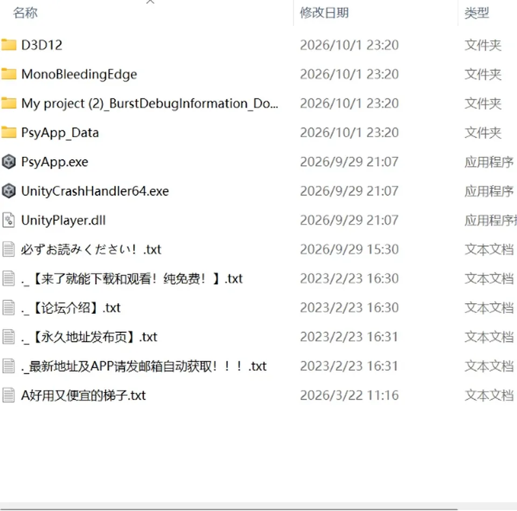Select the A好用又便宜的梯子.txt file name
The height and width of the screenshot is (511, 517).
click(x=83, y=396)
